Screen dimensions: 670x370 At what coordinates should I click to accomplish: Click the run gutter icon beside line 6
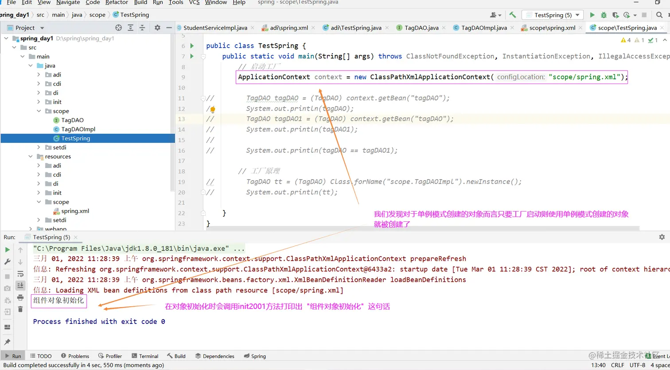click(192, 46)
